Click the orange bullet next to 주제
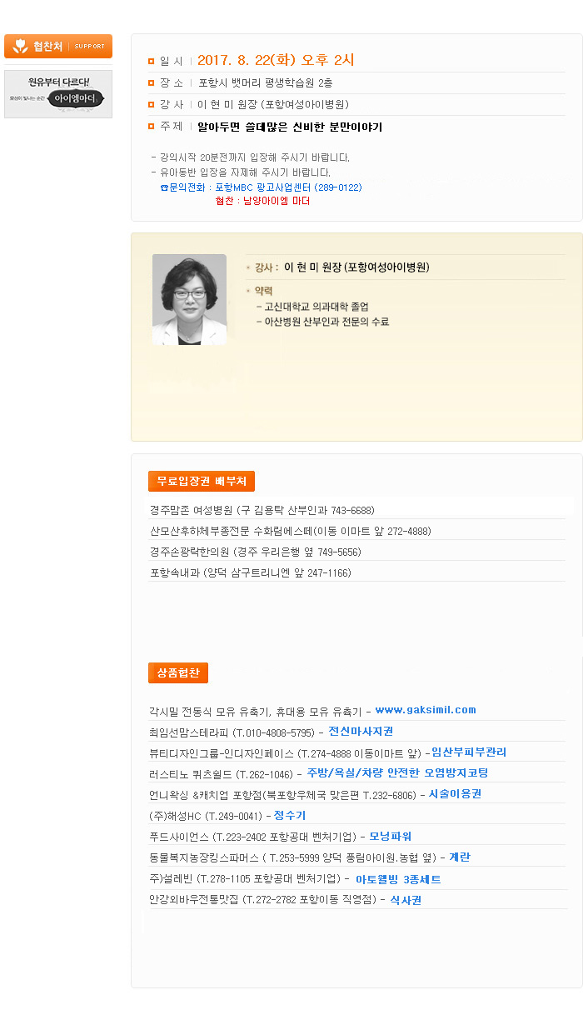Screen dimensions: 583x1015 pos(151,127)
